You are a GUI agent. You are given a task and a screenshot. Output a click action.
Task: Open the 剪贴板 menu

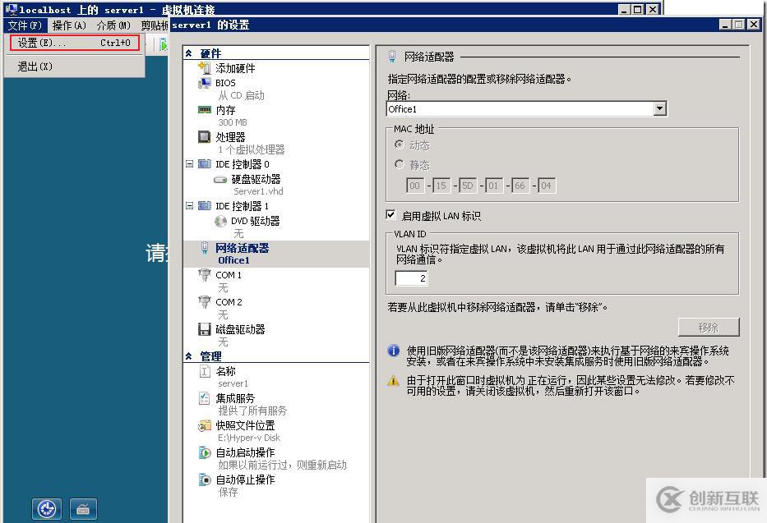pos(154,25)
